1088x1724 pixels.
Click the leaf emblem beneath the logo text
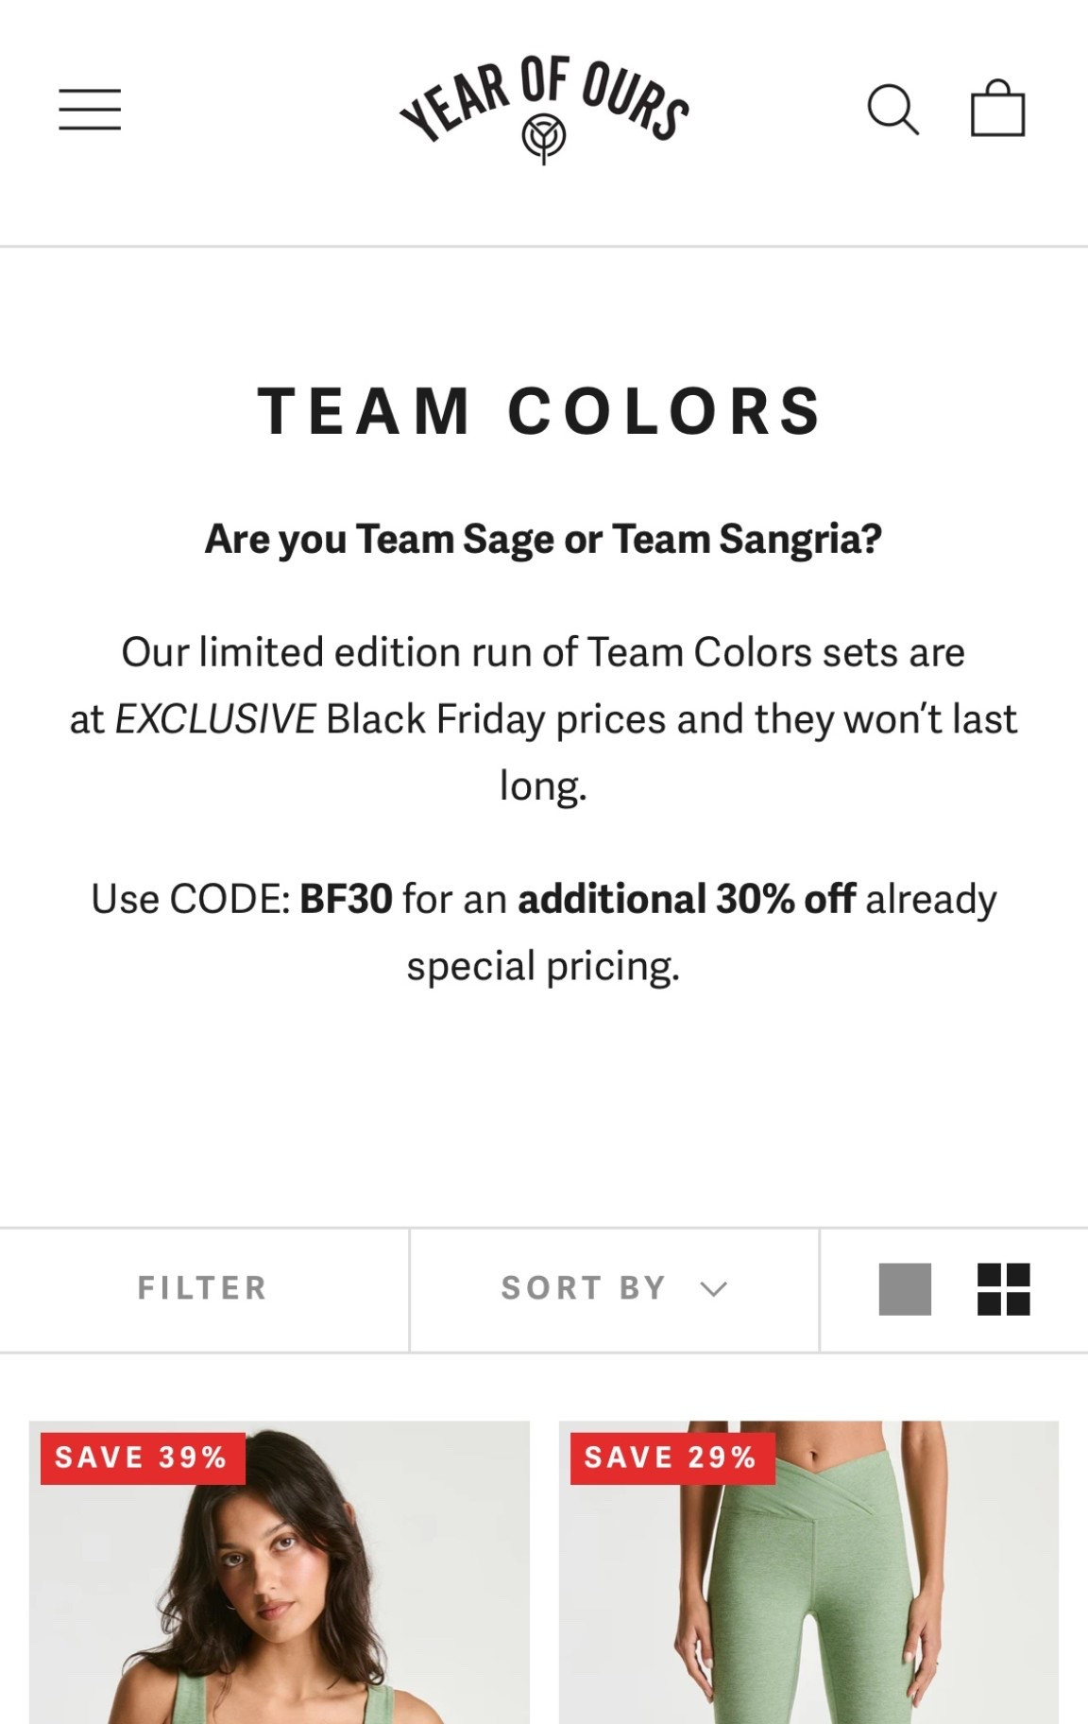[x=544, y=137]
